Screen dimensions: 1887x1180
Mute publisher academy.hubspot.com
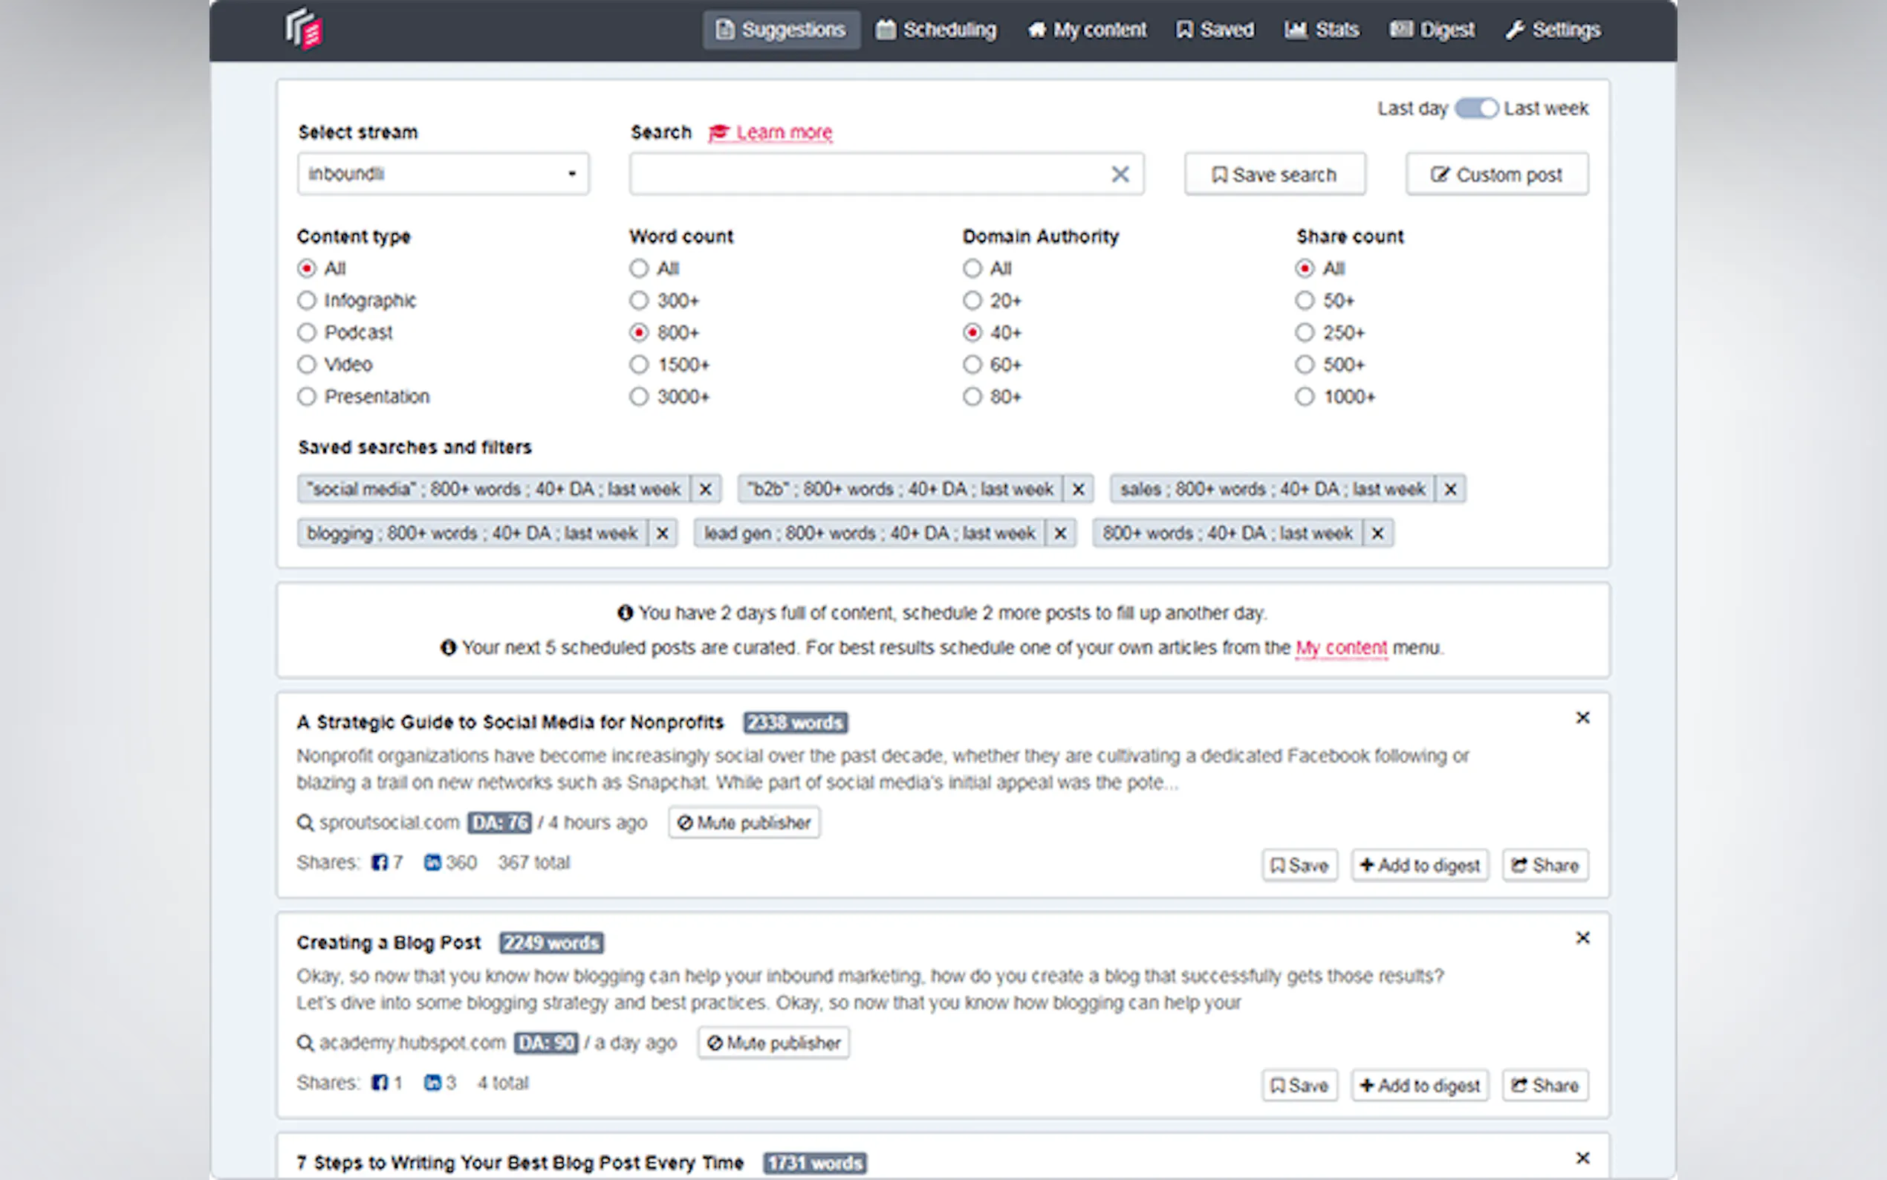tap(774, 1043)
